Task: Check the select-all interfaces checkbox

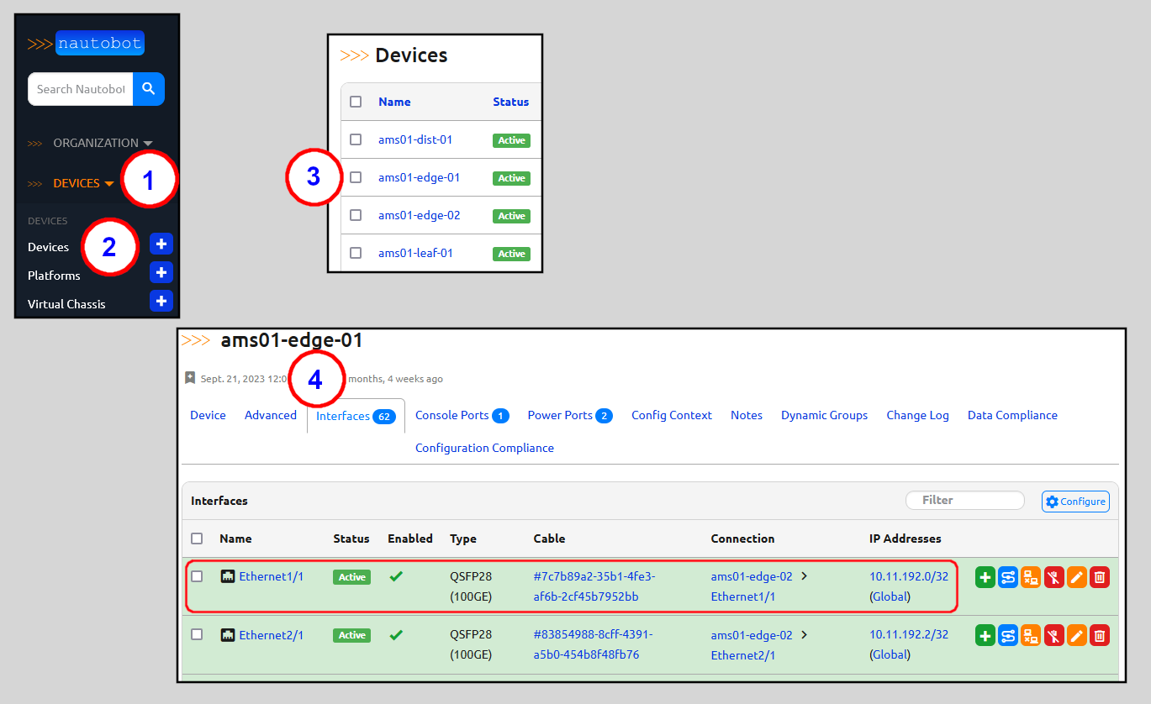Action: tap(197, 539)
